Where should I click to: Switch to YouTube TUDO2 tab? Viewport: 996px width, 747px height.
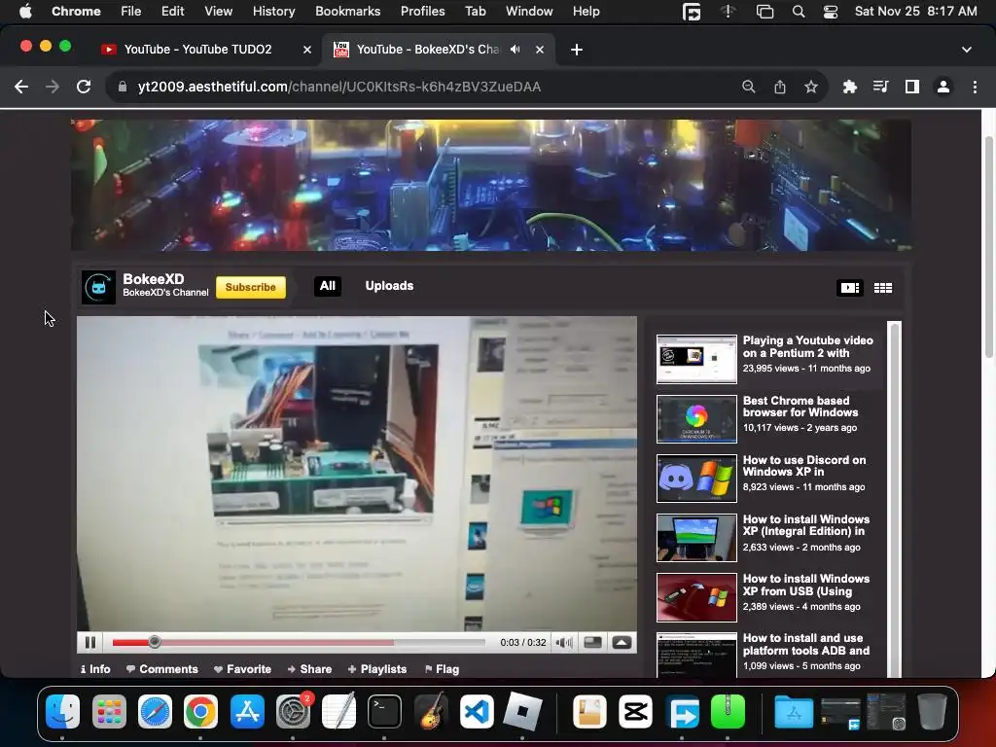pos(196,50)
